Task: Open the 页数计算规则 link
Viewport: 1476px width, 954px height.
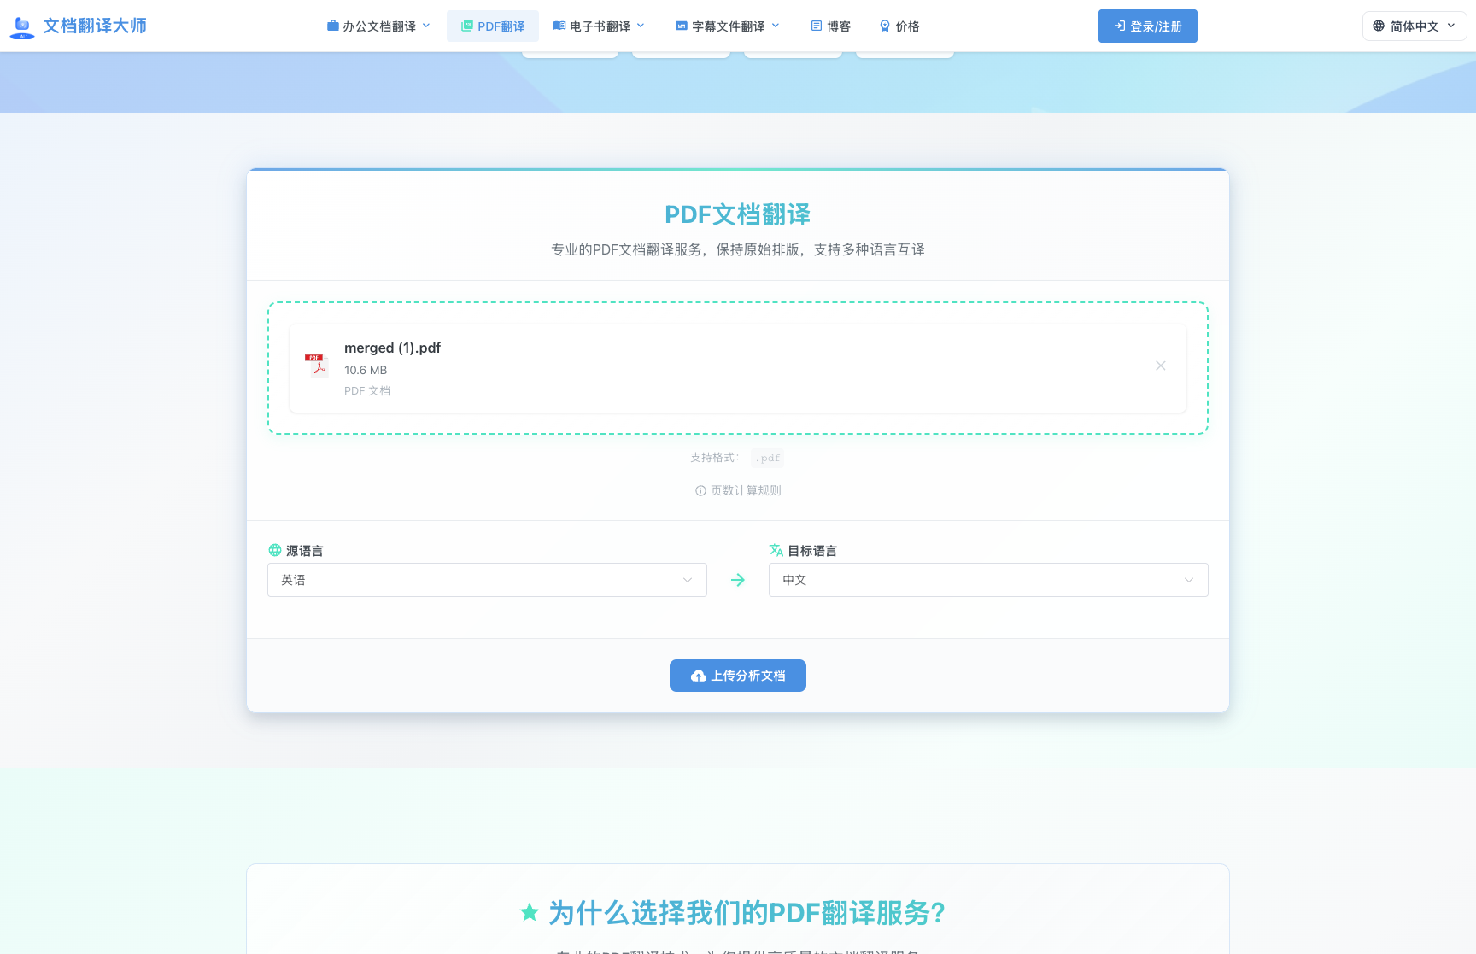Action: tap(744, 490)
